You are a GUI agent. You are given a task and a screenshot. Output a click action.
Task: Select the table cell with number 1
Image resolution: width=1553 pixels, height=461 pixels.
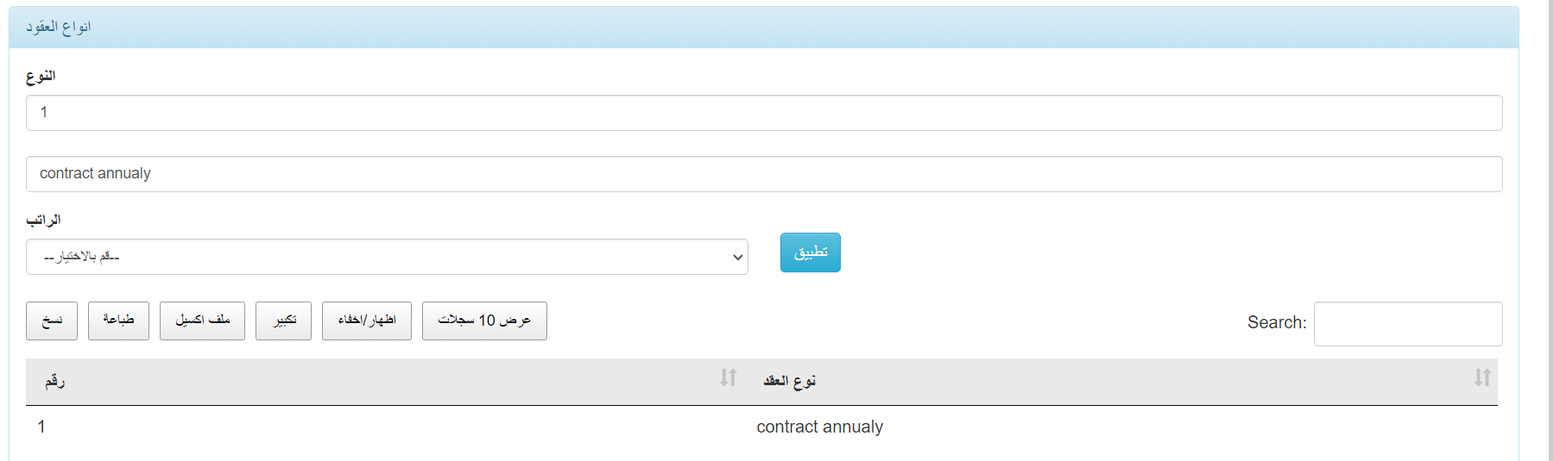pyautogui.click(x=41, y=427)
